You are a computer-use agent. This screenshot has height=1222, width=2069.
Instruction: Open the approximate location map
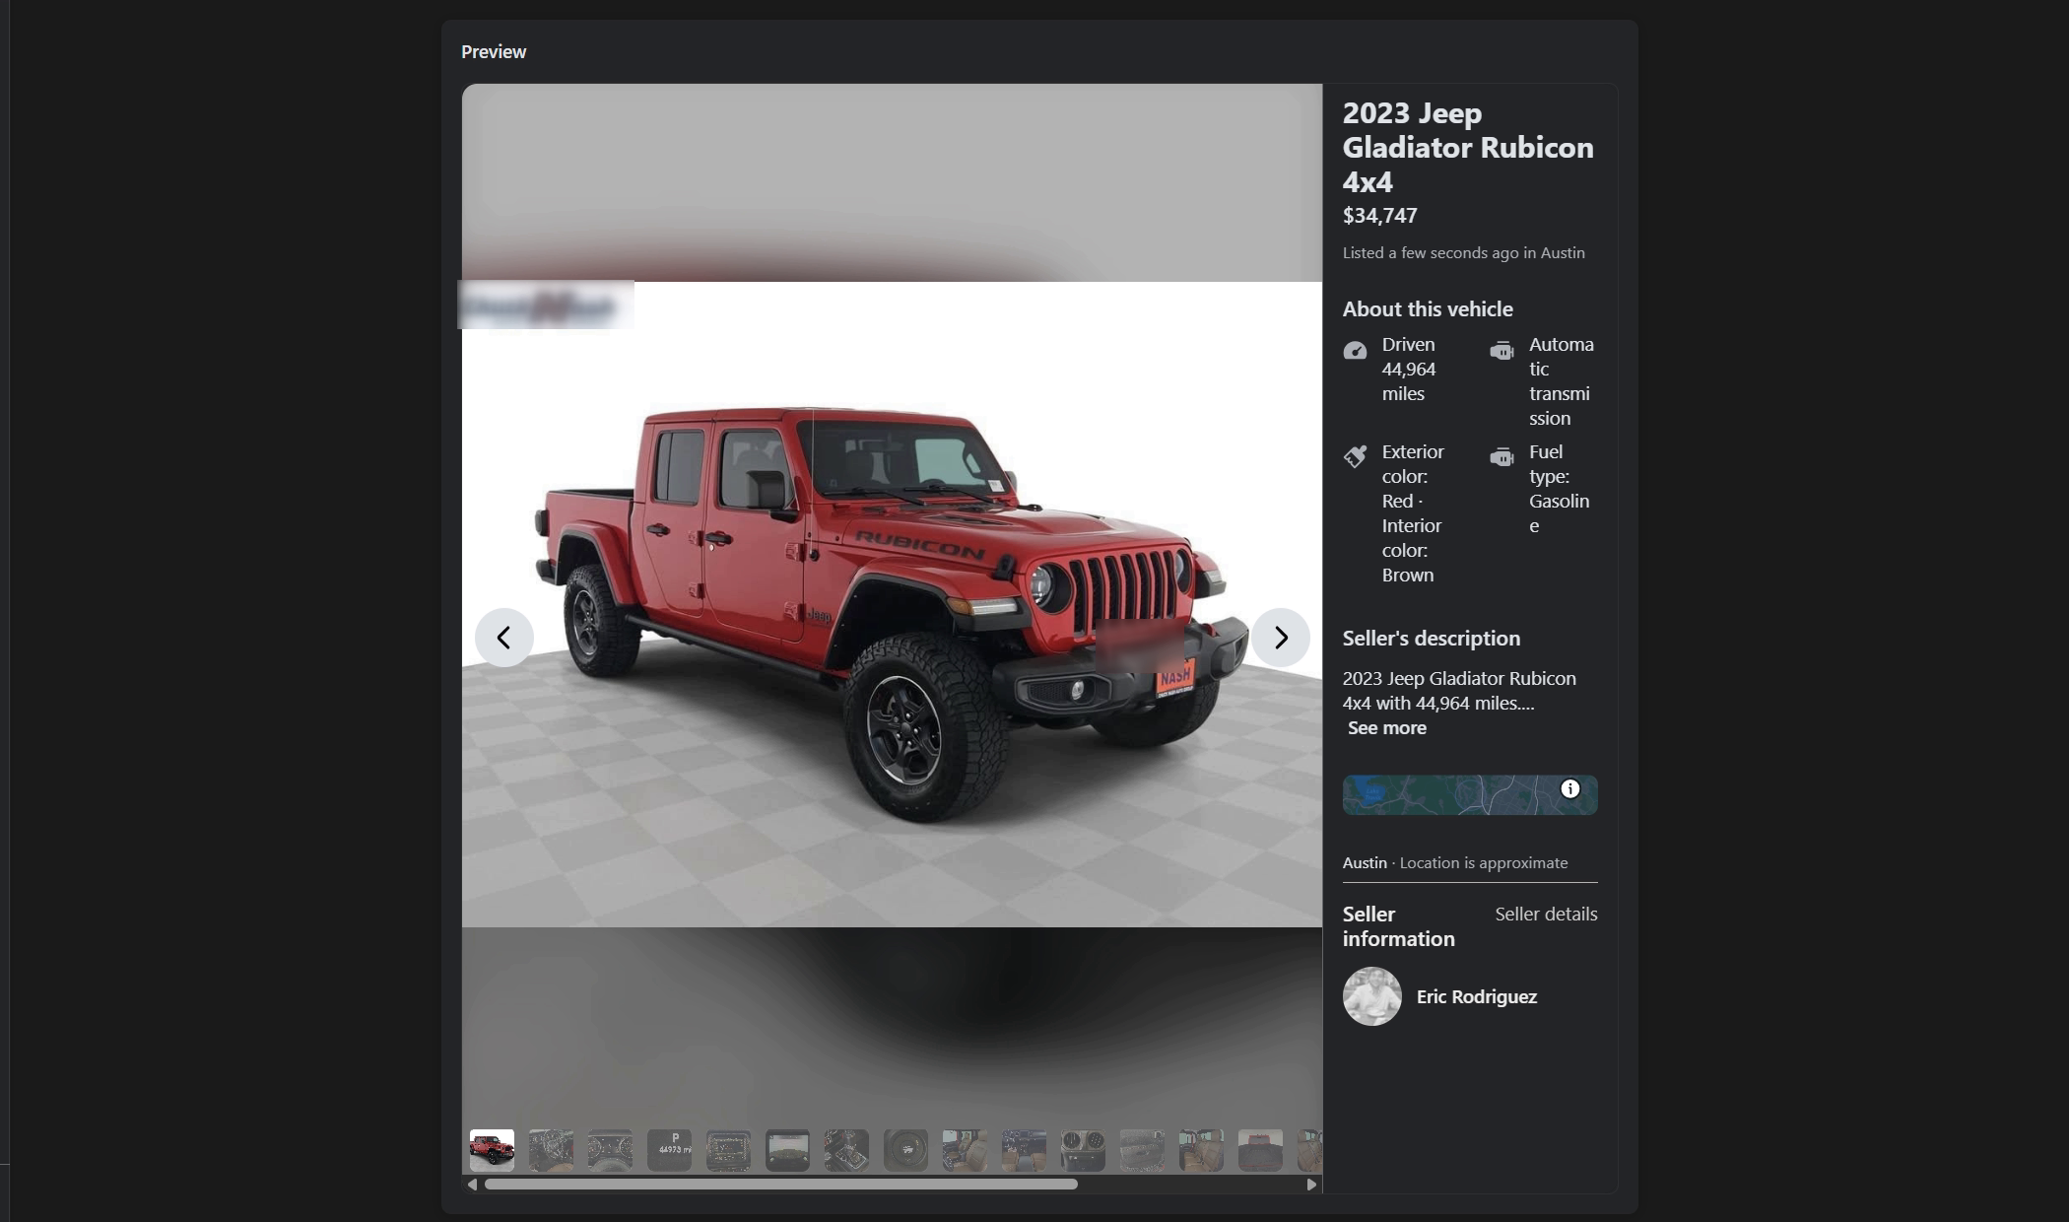[1469, 795]
